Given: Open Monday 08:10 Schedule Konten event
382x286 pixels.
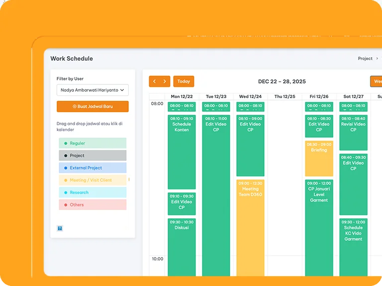Looking at the screenshot, I should coord(182,152).
